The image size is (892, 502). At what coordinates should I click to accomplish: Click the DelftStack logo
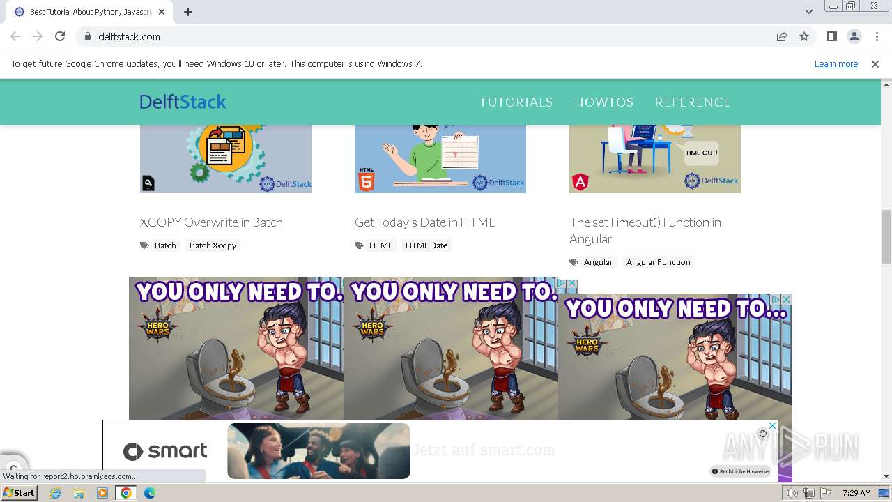pyautogui.click(x=183, y=102)
